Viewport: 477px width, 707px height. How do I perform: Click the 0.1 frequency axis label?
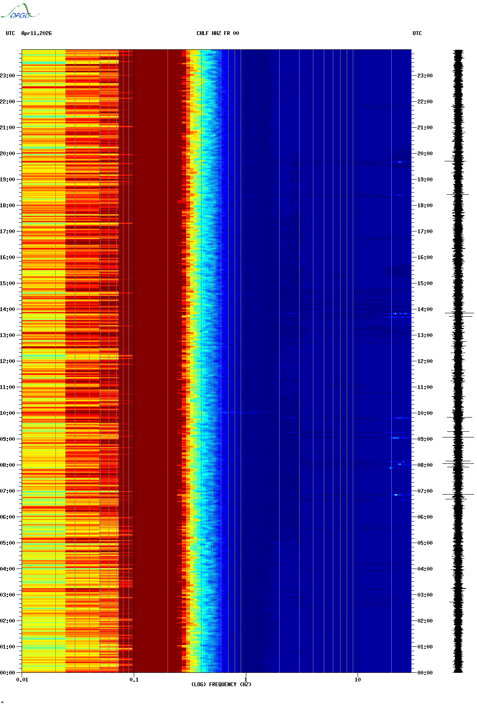134,680
